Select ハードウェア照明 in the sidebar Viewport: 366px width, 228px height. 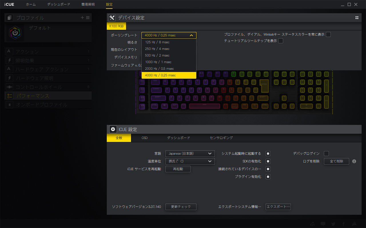[x=48, y=78]
